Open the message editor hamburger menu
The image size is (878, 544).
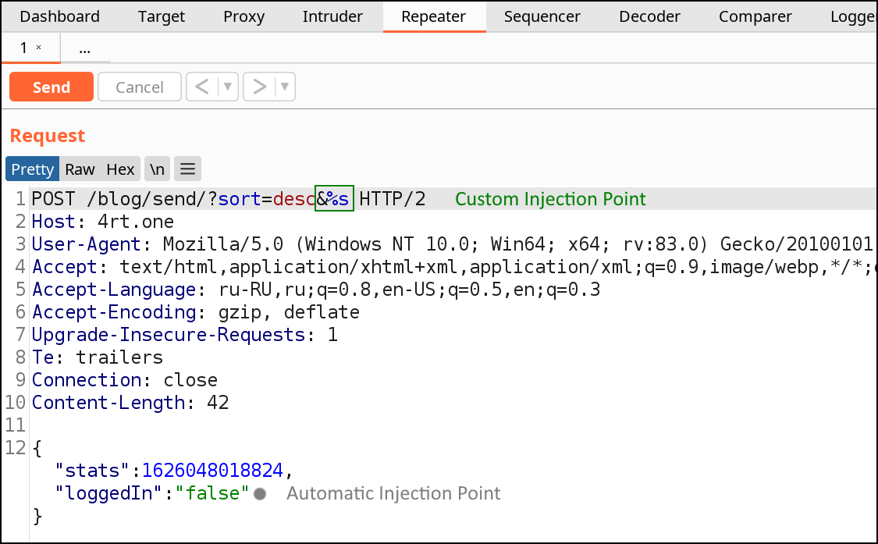187,169
